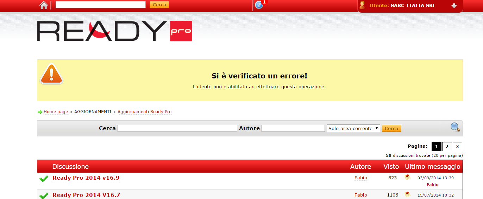Click the Ready Pro logo
The height and width of the screenshot is (199, 483).
coord(114,31)
